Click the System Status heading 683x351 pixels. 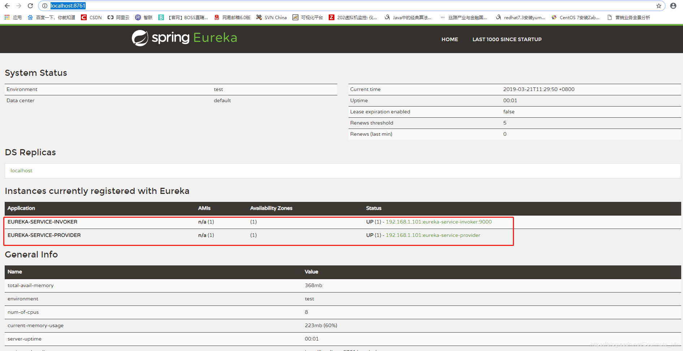(36, 73)
